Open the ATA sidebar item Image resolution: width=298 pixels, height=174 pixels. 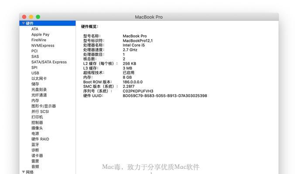[x=35, y=29]
